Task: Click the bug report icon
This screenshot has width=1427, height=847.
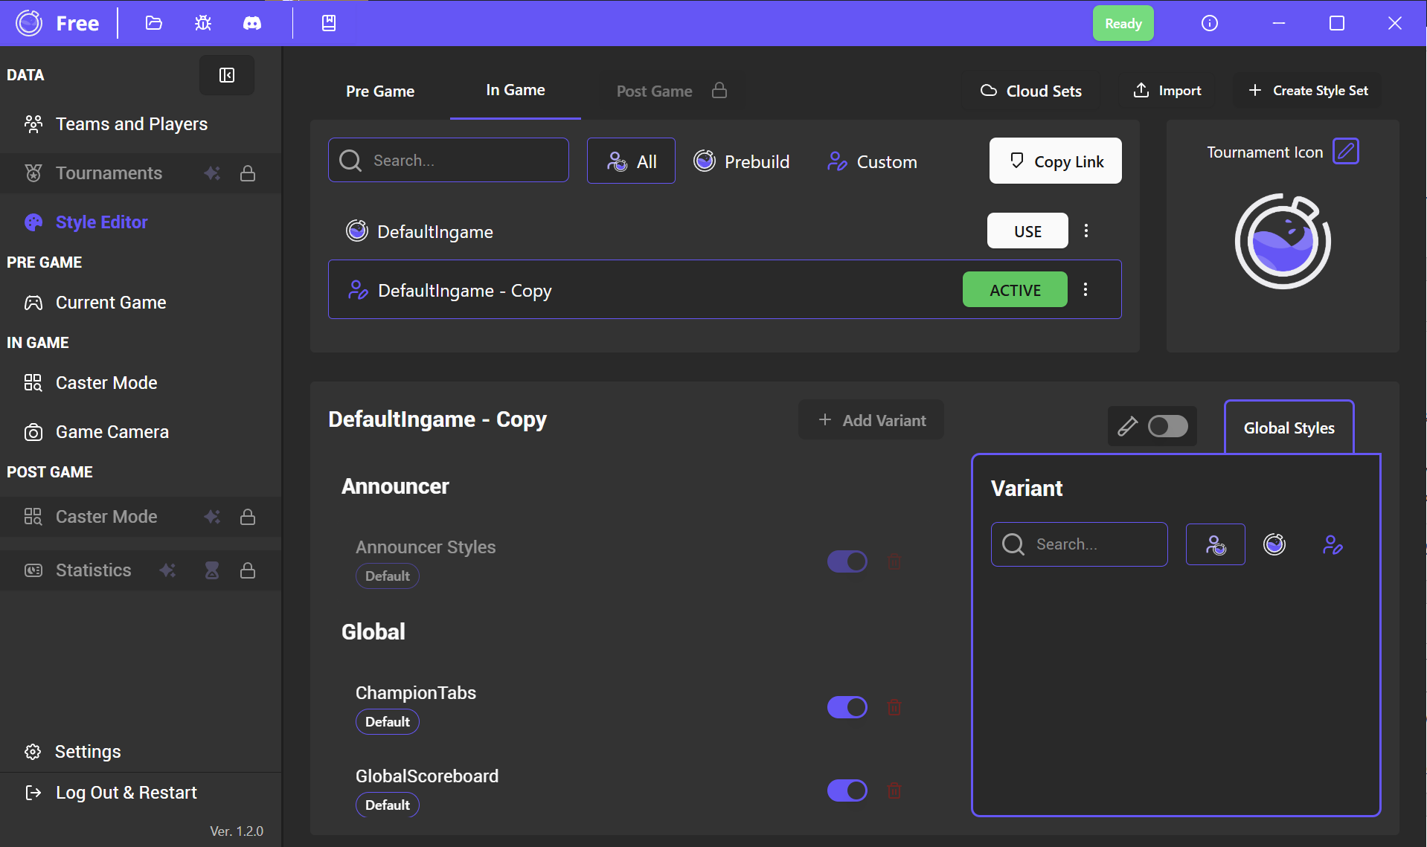Action: coord(202,23)
